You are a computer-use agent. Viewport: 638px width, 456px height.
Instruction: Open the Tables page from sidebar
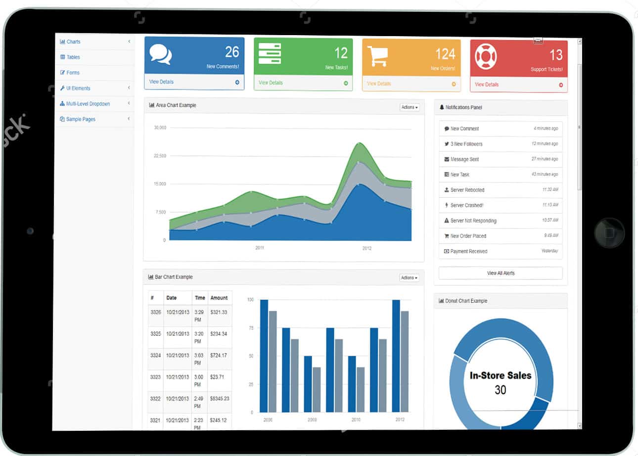(x=73, y=57)
